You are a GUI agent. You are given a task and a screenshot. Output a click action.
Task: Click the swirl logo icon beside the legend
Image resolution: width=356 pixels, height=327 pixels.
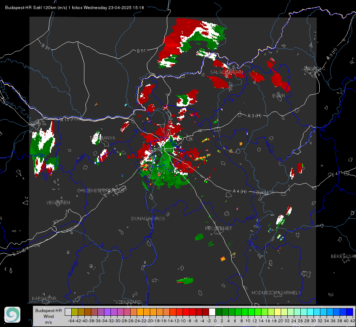12,315
